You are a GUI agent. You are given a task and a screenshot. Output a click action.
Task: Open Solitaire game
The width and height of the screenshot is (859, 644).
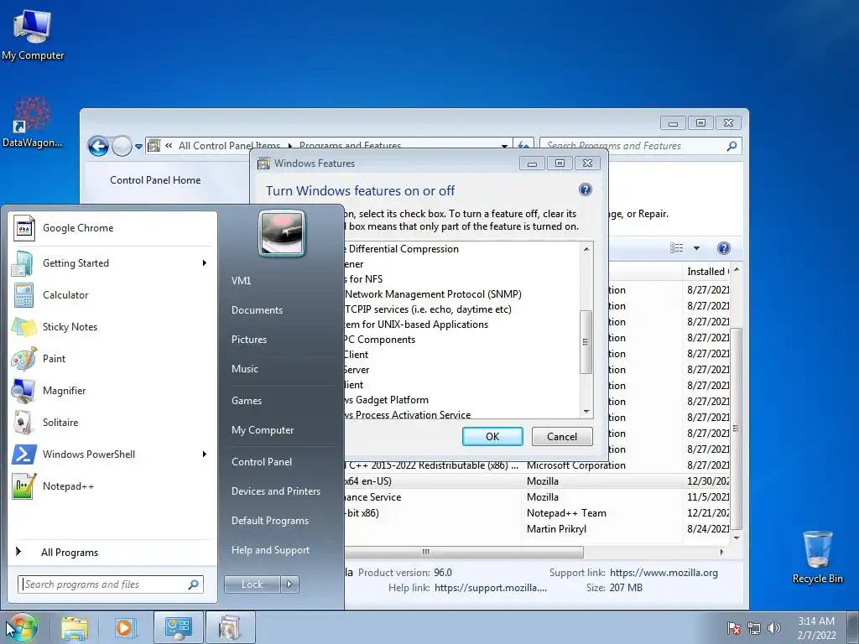click(112, 423)
